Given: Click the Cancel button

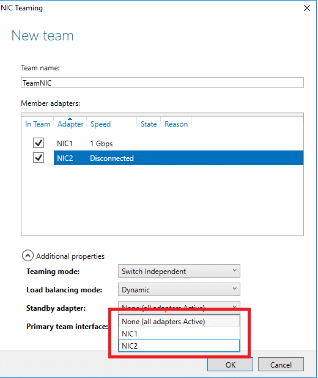Looking at the screenshot, I should 281,365.
